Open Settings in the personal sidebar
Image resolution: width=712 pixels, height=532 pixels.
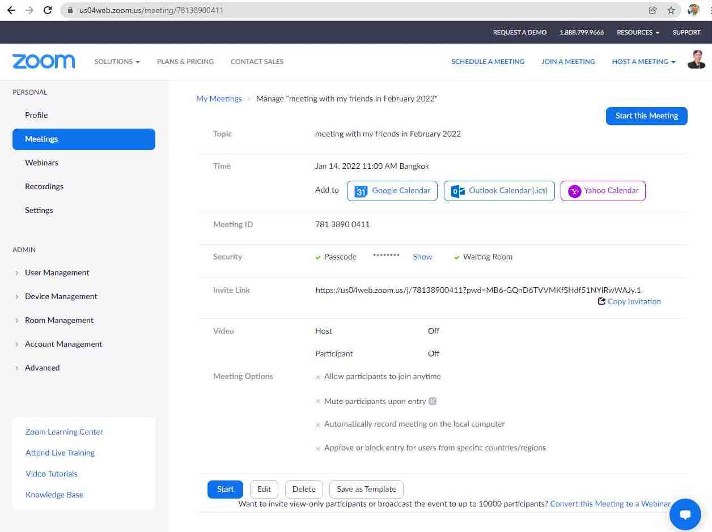pyautogui.click(x=39, y=210)
